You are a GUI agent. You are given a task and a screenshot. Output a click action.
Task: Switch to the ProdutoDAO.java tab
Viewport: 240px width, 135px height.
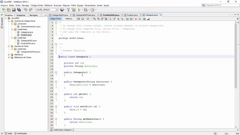[x=111, y=15]
